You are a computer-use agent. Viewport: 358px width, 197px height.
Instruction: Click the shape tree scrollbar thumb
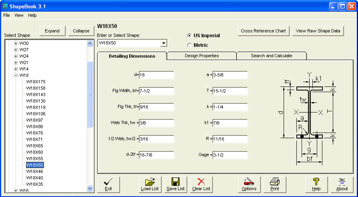(90, 94)
